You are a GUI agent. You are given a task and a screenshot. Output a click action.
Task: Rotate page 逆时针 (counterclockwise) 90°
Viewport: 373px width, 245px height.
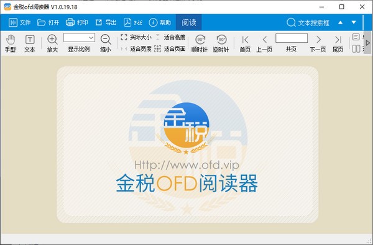pos(221,43)
